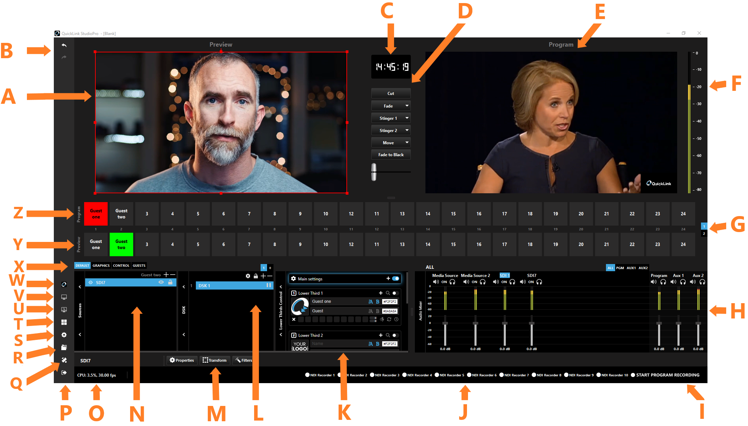Switch off the Main settings toggle

[396, 279]
